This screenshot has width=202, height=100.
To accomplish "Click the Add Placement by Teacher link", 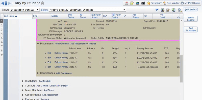I will click(x=83, y=44).
